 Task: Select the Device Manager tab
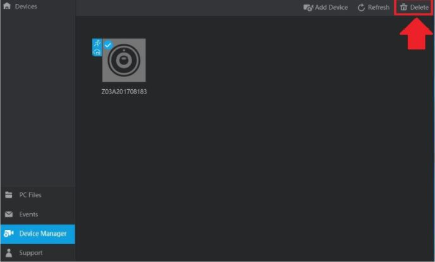[38, 234]
